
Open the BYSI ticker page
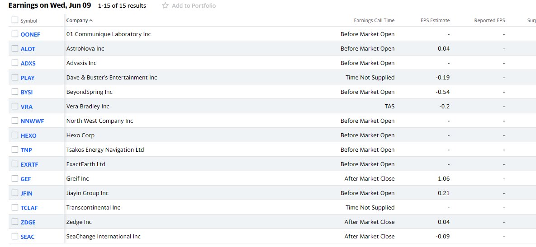[27, 92]
